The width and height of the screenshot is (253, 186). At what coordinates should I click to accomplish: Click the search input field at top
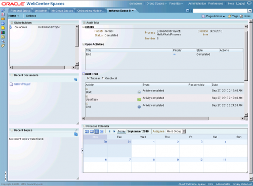click(x=220, y=11)
